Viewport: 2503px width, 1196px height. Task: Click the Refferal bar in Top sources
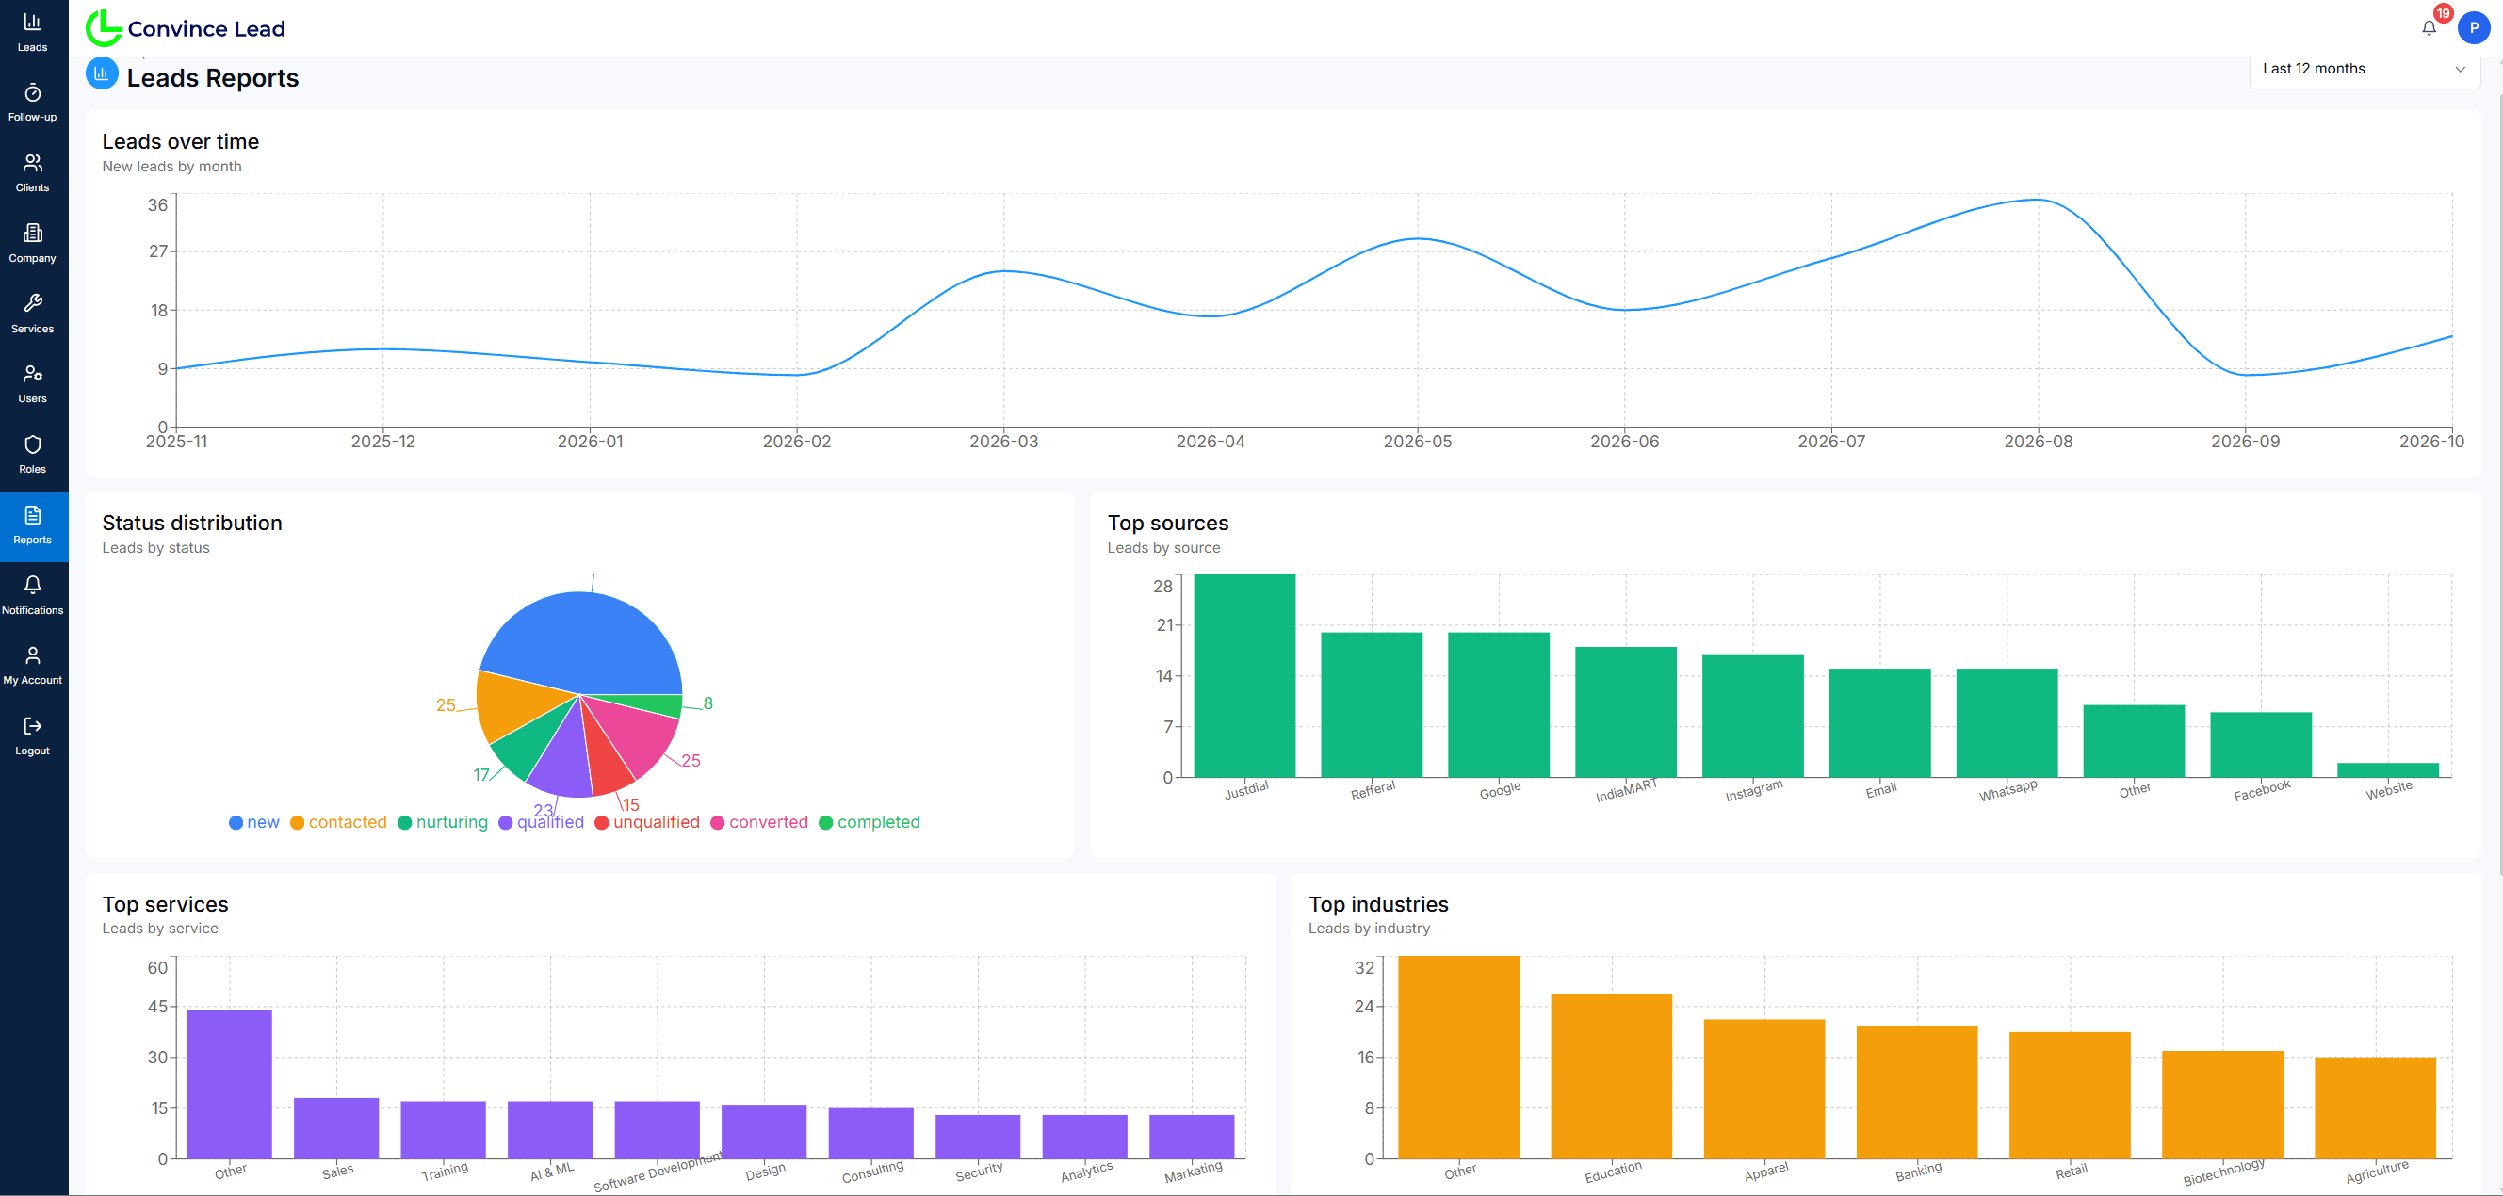1372,705
